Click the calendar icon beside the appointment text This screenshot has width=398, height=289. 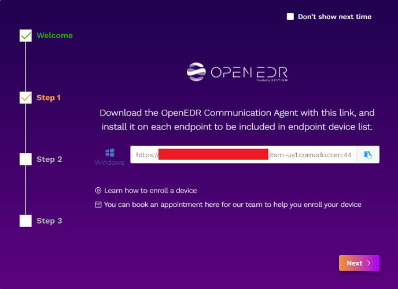[x=98, y=205]
